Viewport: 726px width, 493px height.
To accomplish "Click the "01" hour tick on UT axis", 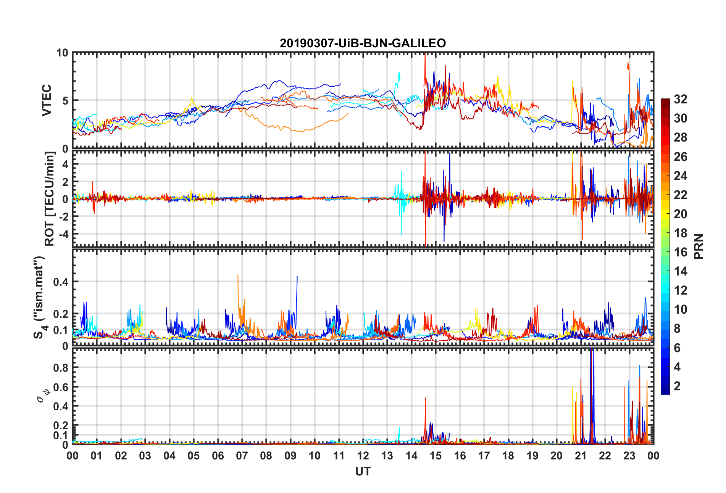I will click(97, 456).
